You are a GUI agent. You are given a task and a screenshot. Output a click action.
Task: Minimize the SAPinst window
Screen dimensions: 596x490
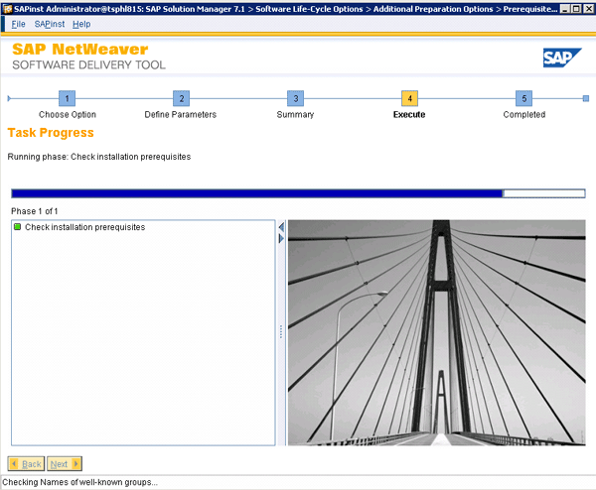click(x=565, y=9)
